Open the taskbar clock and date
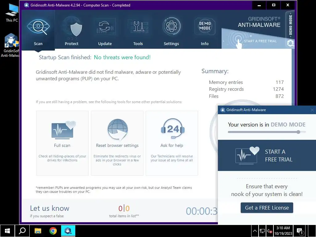316x237 pixels. point(283,231)
